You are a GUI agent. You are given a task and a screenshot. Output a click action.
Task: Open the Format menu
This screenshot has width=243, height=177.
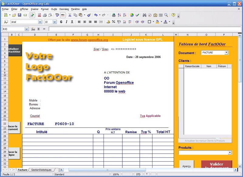(x=45, y=9)
